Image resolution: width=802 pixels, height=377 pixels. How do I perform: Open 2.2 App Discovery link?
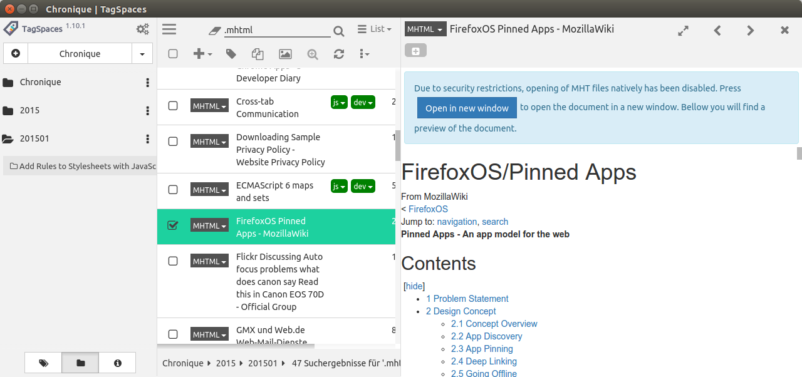(x=486, y=336)
